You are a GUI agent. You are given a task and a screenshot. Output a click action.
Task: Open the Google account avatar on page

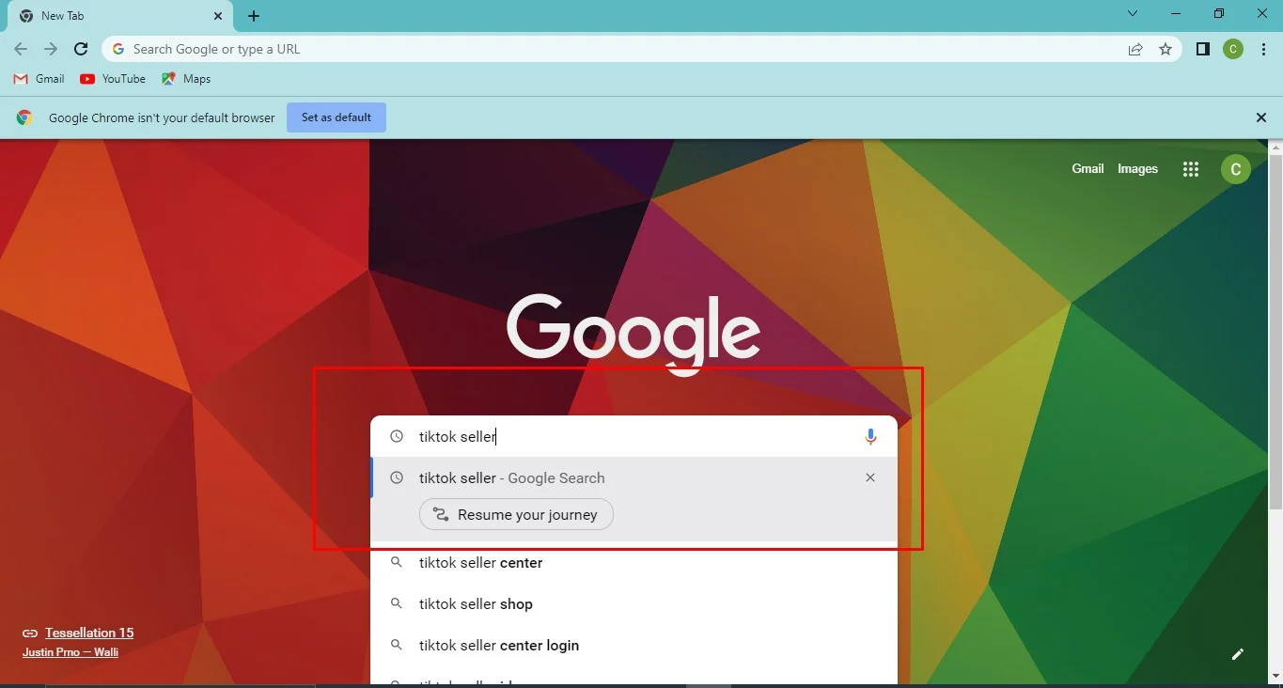pyautogui.click(x=1235, y=169)
